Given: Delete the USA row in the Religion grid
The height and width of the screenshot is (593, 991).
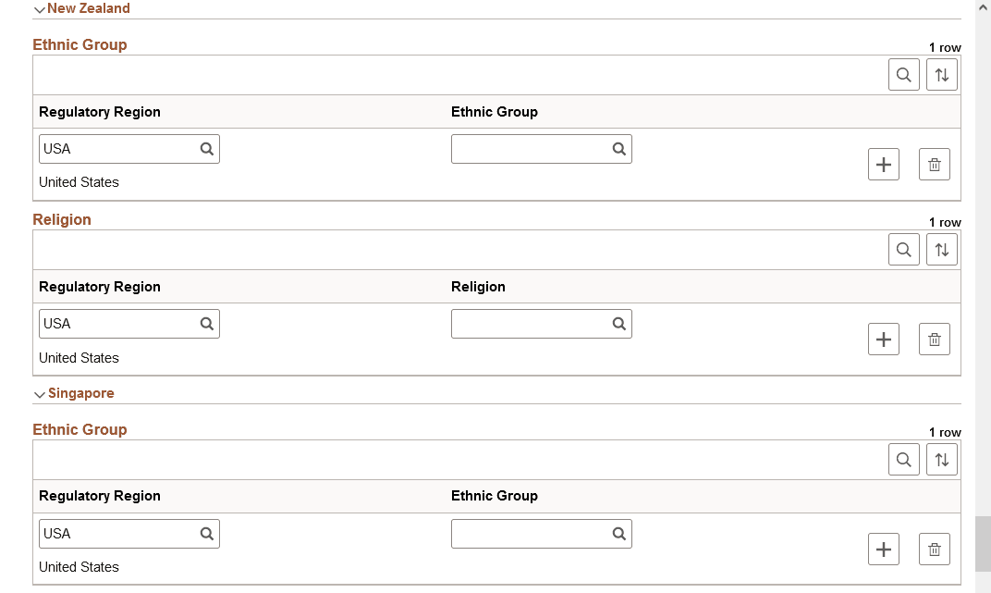Looking at the screenshot, I should (x=934, y=339).
